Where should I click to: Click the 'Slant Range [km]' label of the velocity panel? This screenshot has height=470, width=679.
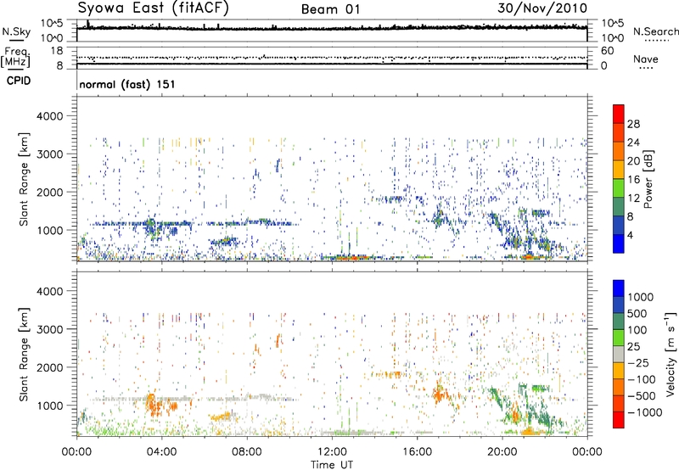[24, 355]
